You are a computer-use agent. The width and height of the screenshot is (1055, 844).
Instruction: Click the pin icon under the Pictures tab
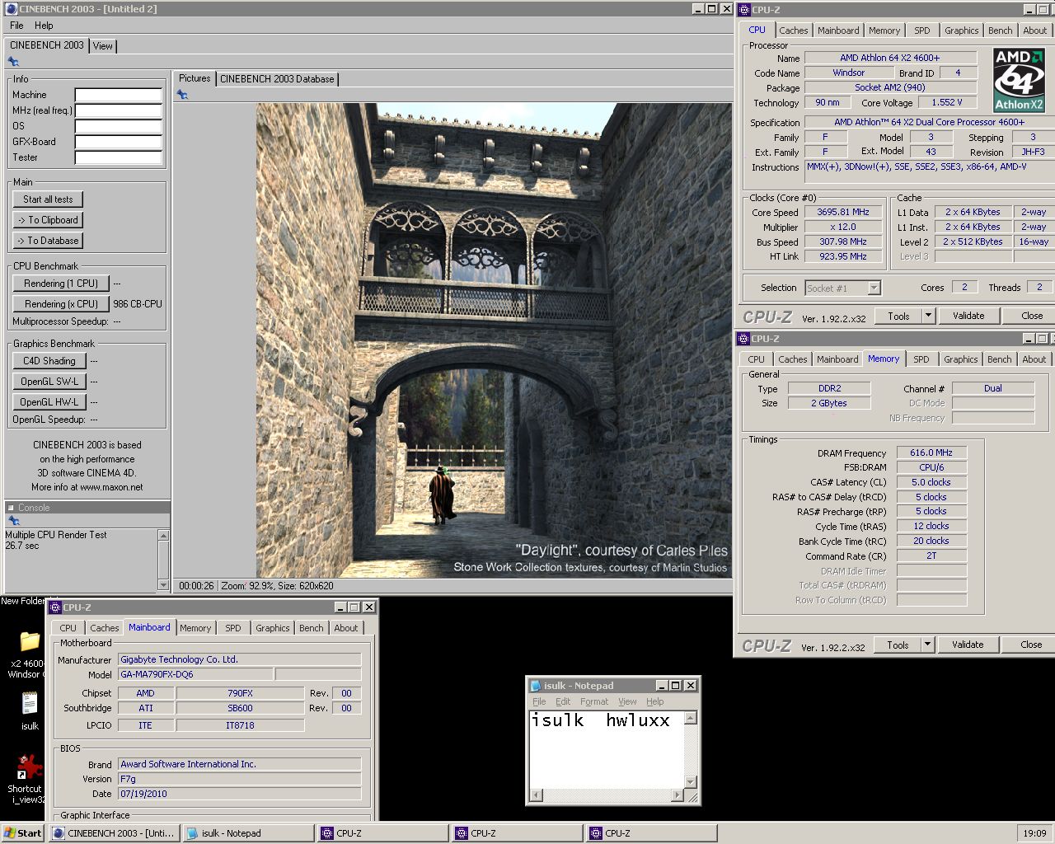point(182,95)
